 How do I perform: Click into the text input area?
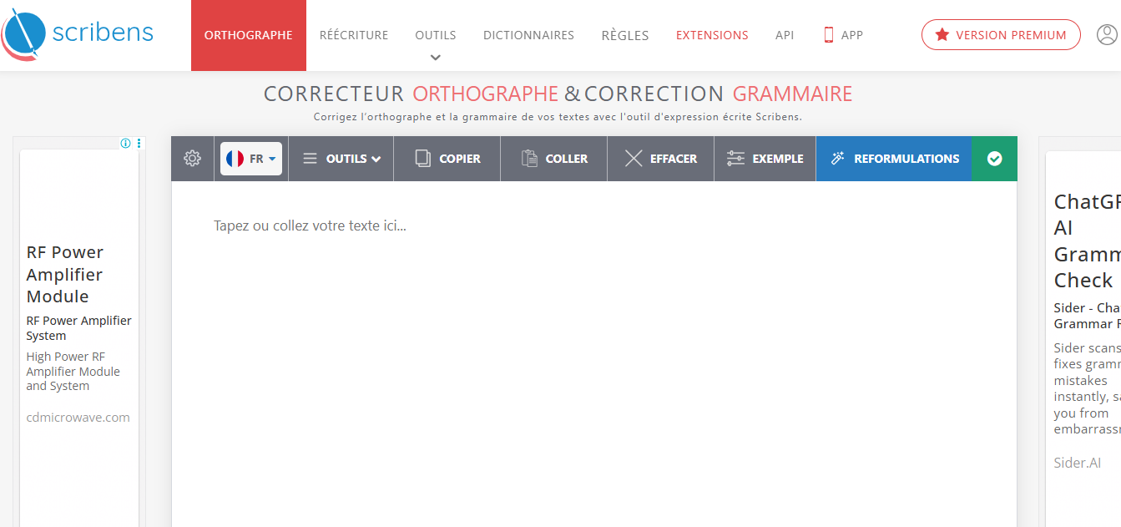coord(593,334)
